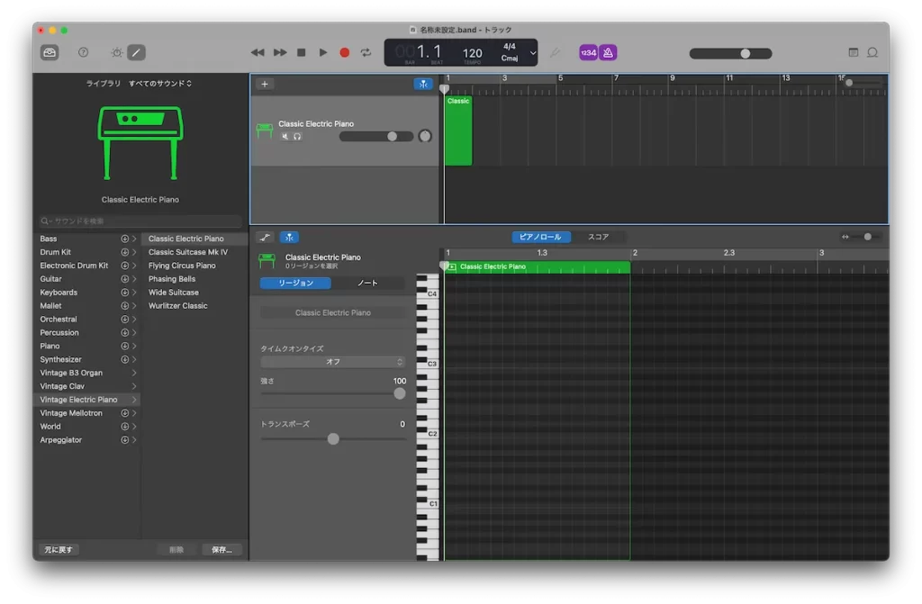Click the トランスポーズ slider handle

pyautogui.click(x=333, y=438)
